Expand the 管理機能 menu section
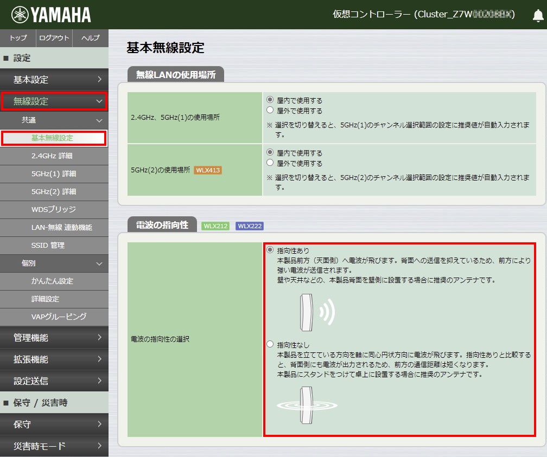547x457 pixels. pyautogui.click(x=54, y=338)
